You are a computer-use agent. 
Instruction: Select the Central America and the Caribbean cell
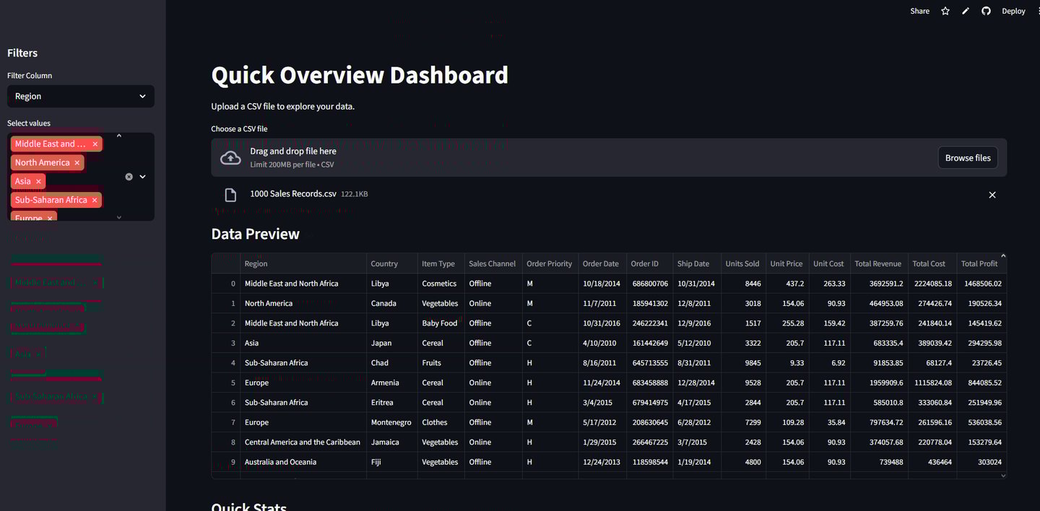[304, 442]
